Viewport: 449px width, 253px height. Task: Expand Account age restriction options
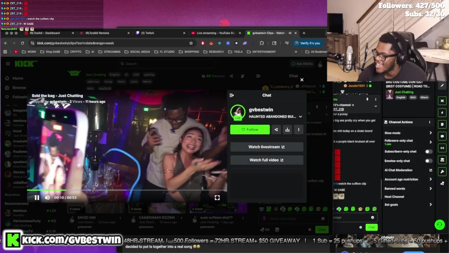431,179
